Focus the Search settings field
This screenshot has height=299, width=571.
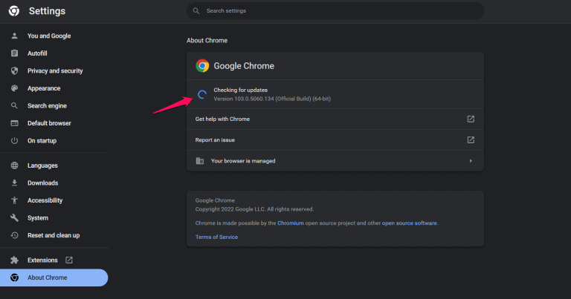point(335,11)
